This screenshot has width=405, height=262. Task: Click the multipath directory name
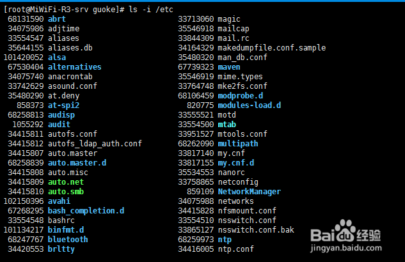(x=238, y=144)
